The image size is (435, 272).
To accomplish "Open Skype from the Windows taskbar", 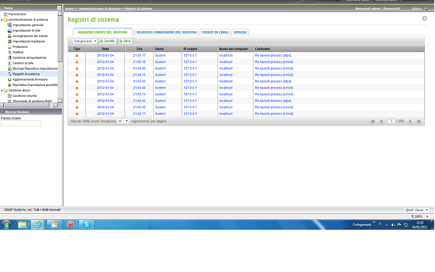I will pos(86,224).
